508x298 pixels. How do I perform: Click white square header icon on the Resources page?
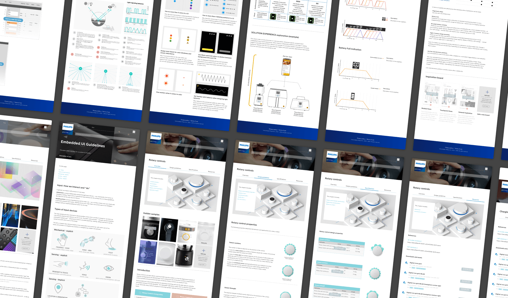486,169
